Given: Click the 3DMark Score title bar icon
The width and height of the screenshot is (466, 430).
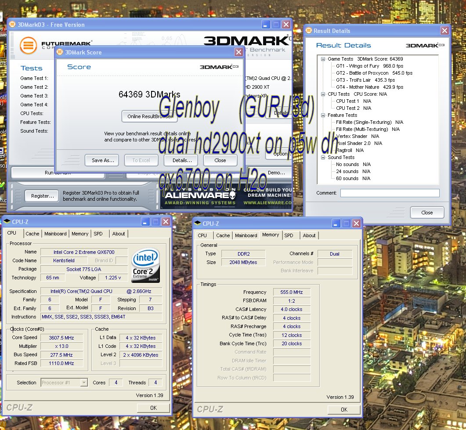Looking at the screenshot, I should click(60, 53).
